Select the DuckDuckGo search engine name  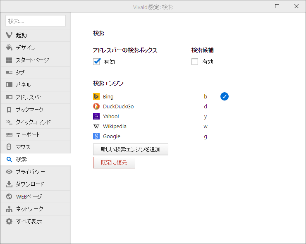click(x=118, y=107)
